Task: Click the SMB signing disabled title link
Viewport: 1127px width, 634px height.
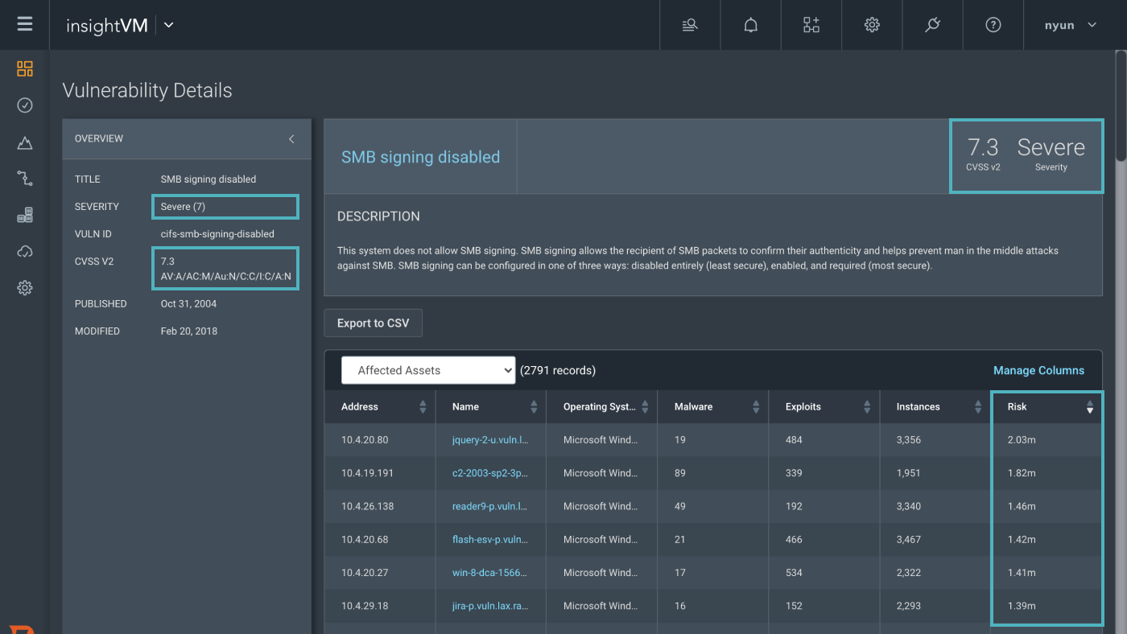Action: tap(420, 157)
